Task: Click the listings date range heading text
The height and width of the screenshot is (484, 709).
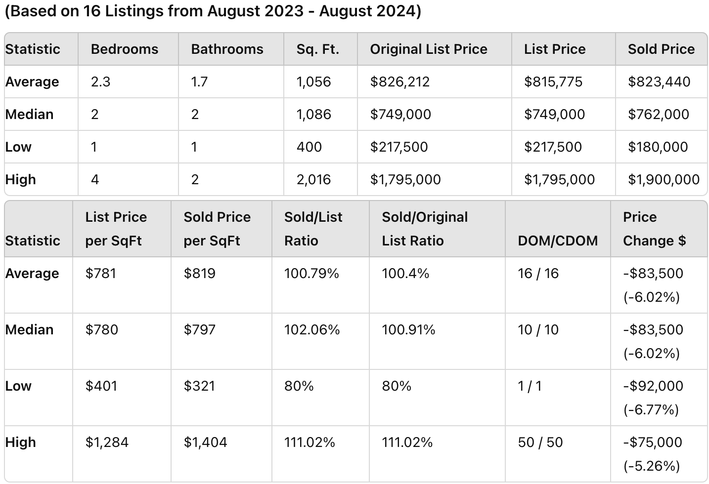Action: click(213, 11)
